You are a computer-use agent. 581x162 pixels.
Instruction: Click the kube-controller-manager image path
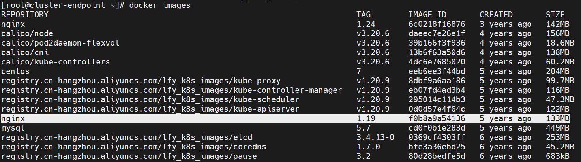[172, 90]
